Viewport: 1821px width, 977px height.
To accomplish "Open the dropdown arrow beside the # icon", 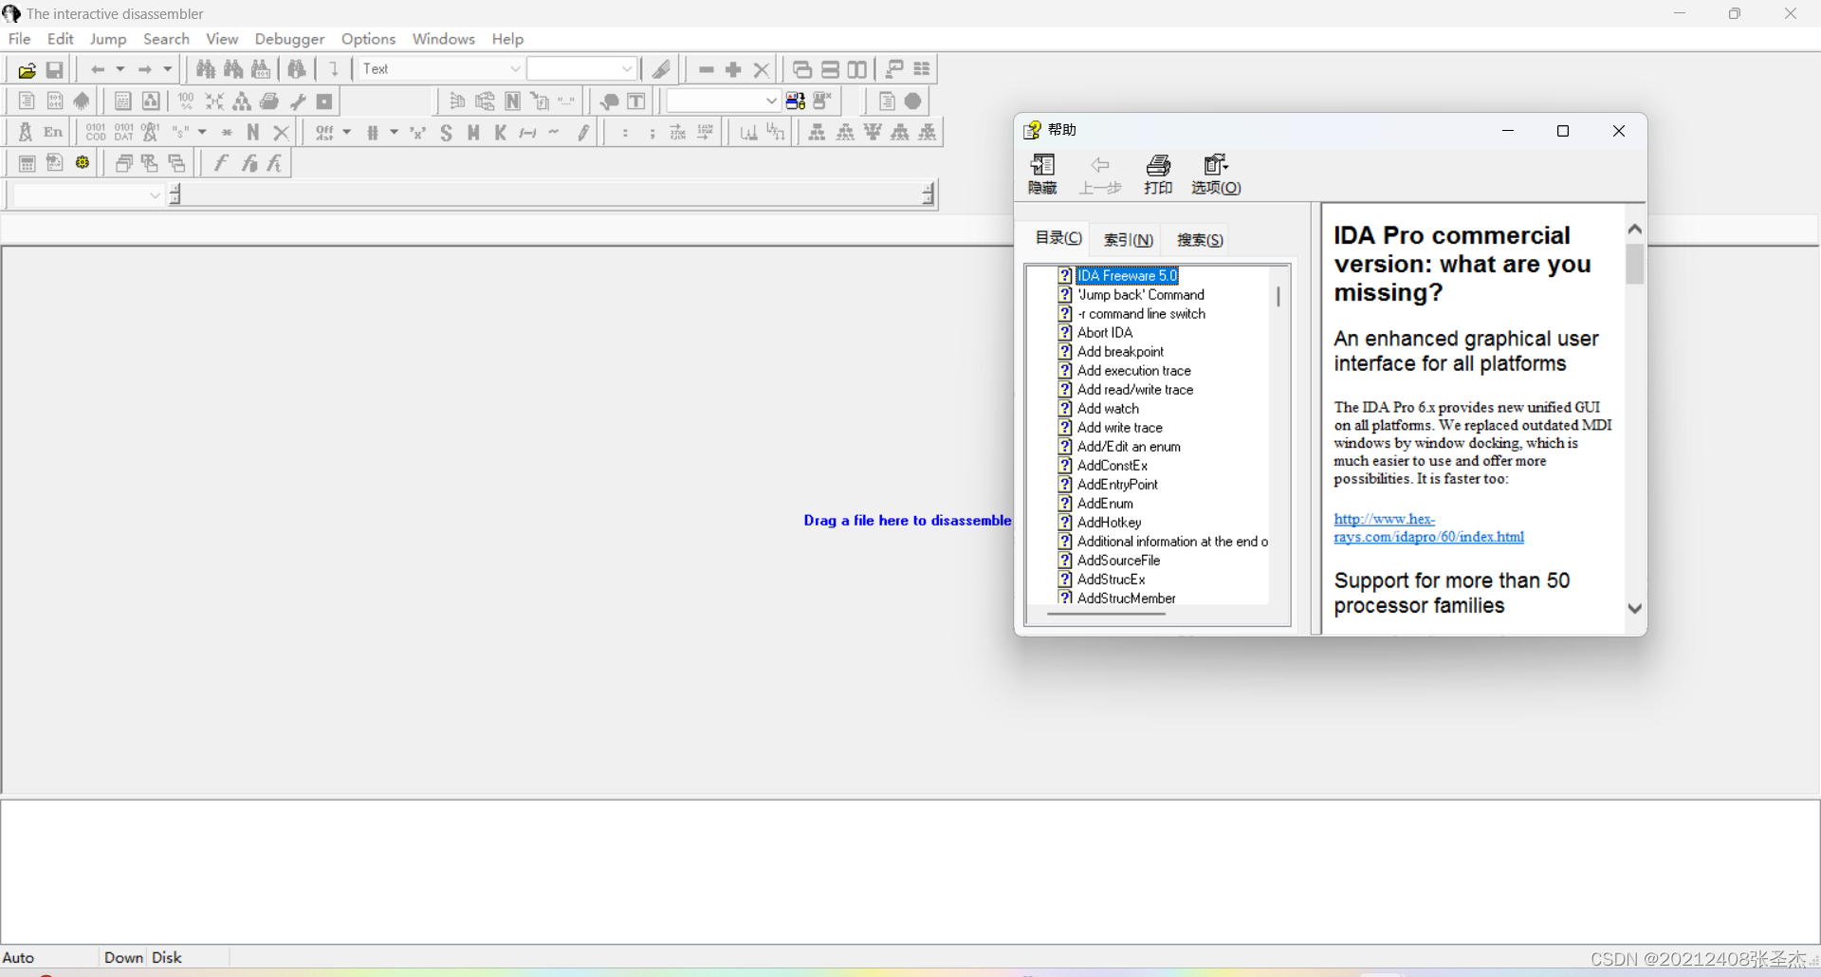I will [395, 132].
